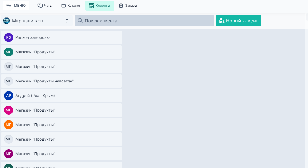This screenshot has width=308, height=168.
Task: Click the blue АР avatar
Action: pyautogui.click(x=9, y=96)
